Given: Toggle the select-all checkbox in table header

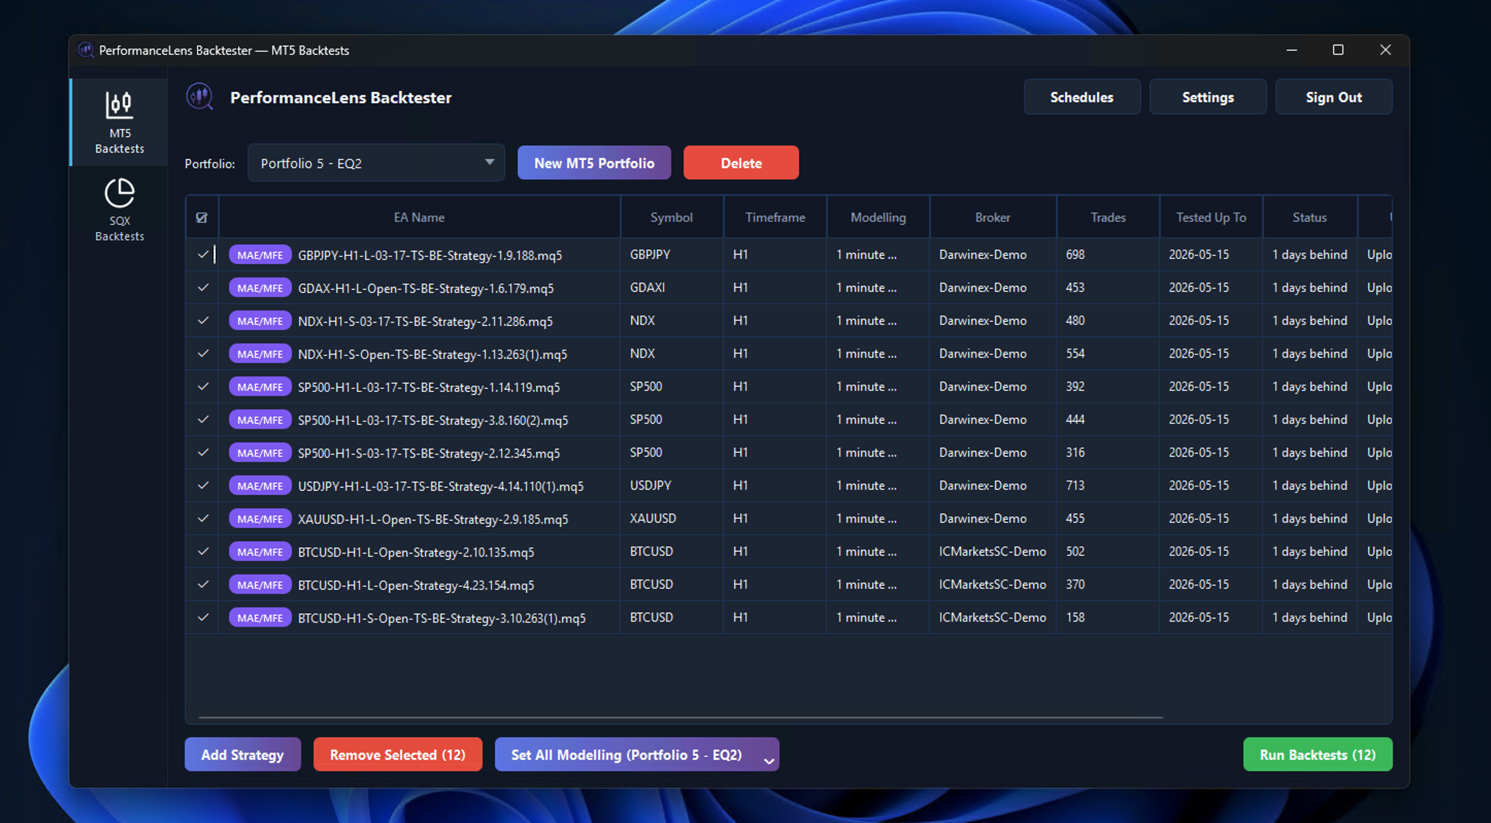Looking at the screenshot, I should click(x=202, y=218).
